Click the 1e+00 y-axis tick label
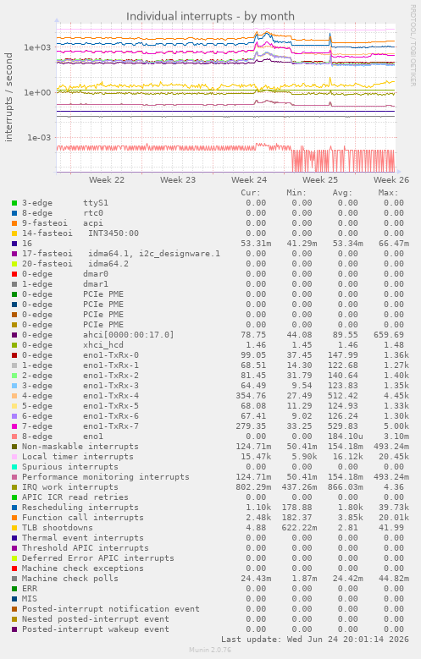Viewport: 421px width, 659px height. tap(37, 92)
